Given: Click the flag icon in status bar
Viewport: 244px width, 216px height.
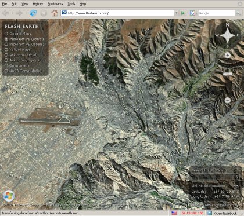Looking at the screenshot, I should pos(174,213).
